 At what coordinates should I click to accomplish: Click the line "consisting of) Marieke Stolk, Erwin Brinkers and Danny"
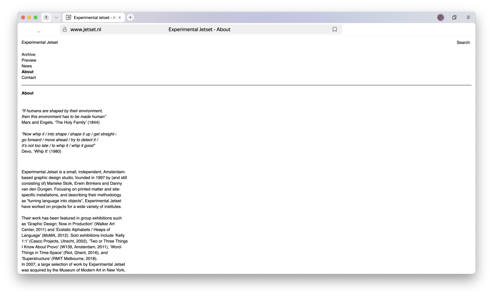pyautogui.click(x=72, y=183)
